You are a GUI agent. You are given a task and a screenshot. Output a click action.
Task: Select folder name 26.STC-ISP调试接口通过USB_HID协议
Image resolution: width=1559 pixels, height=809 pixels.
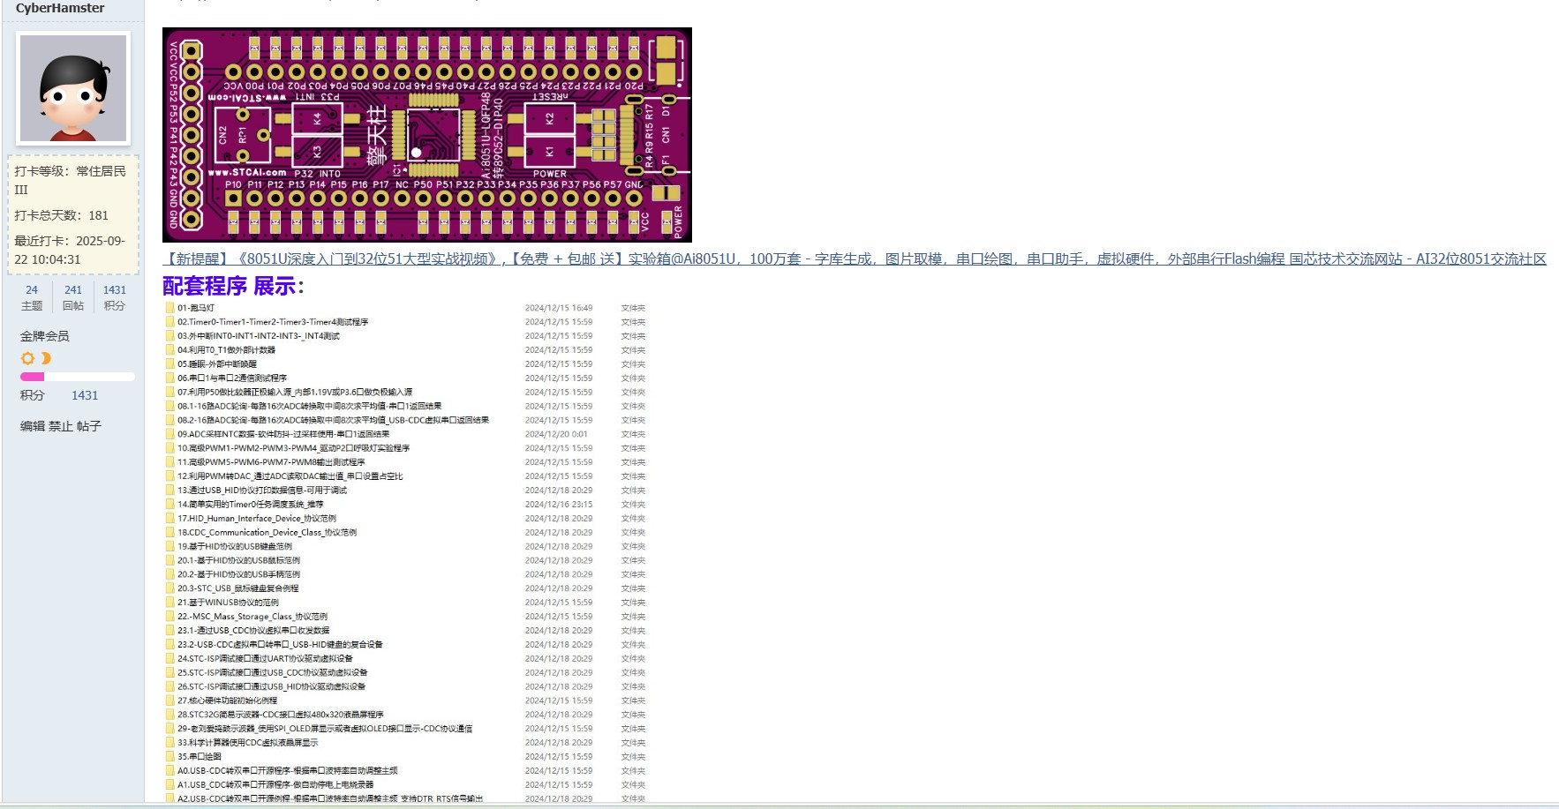(272, 686)
